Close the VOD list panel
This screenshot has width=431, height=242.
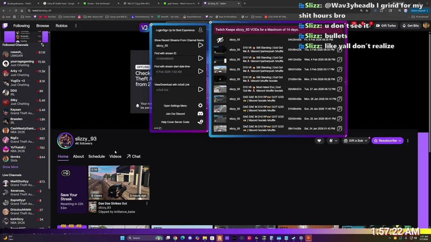(210, 23)
